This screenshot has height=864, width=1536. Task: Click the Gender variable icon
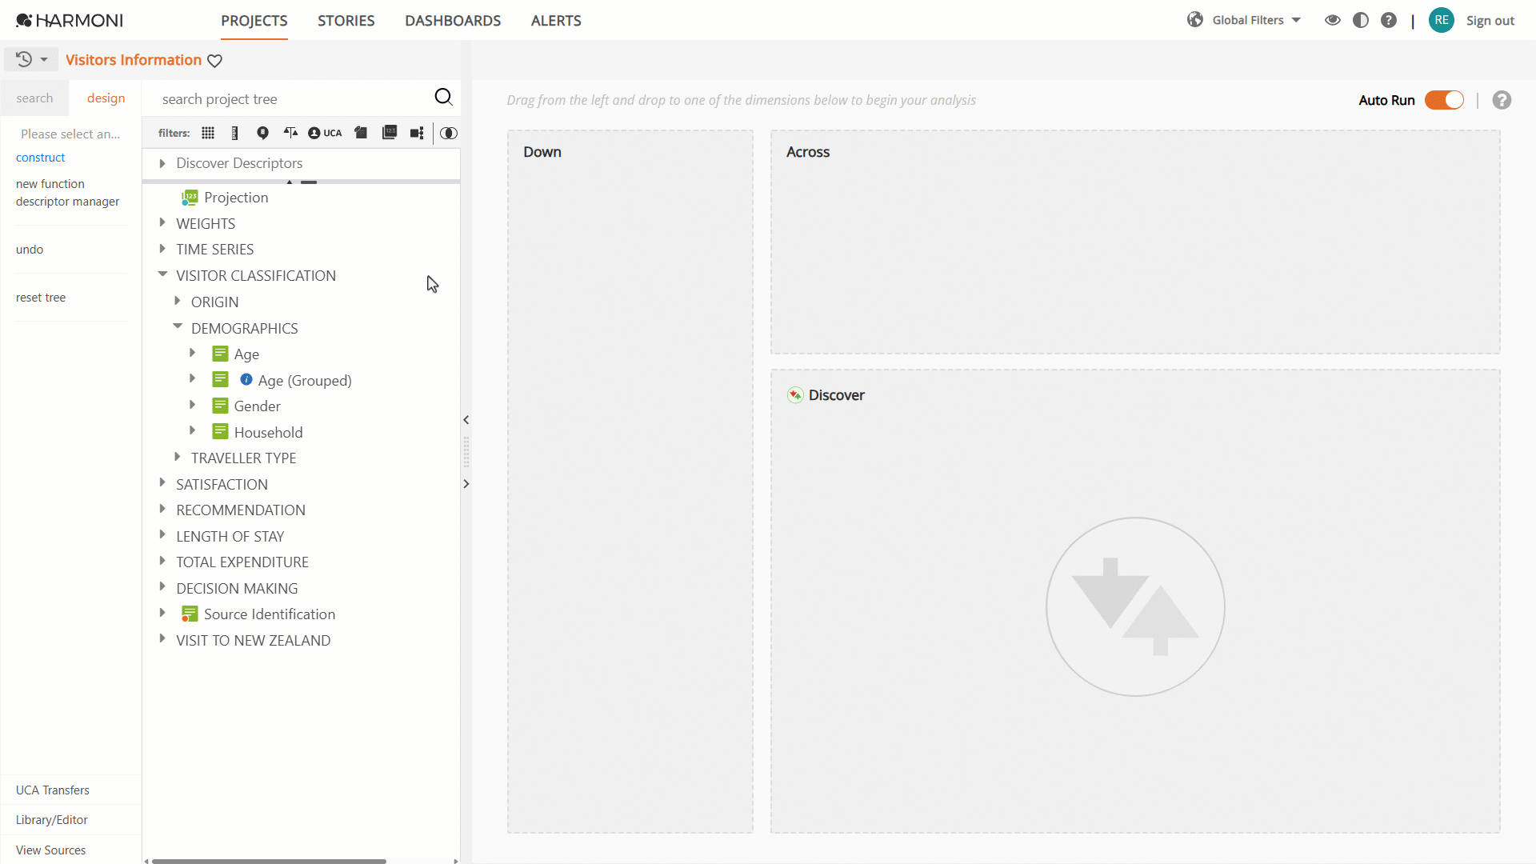pos(220,406)
